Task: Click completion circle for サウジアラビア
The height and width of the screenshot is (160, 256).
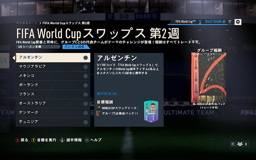Action: [x=86, y=67]
